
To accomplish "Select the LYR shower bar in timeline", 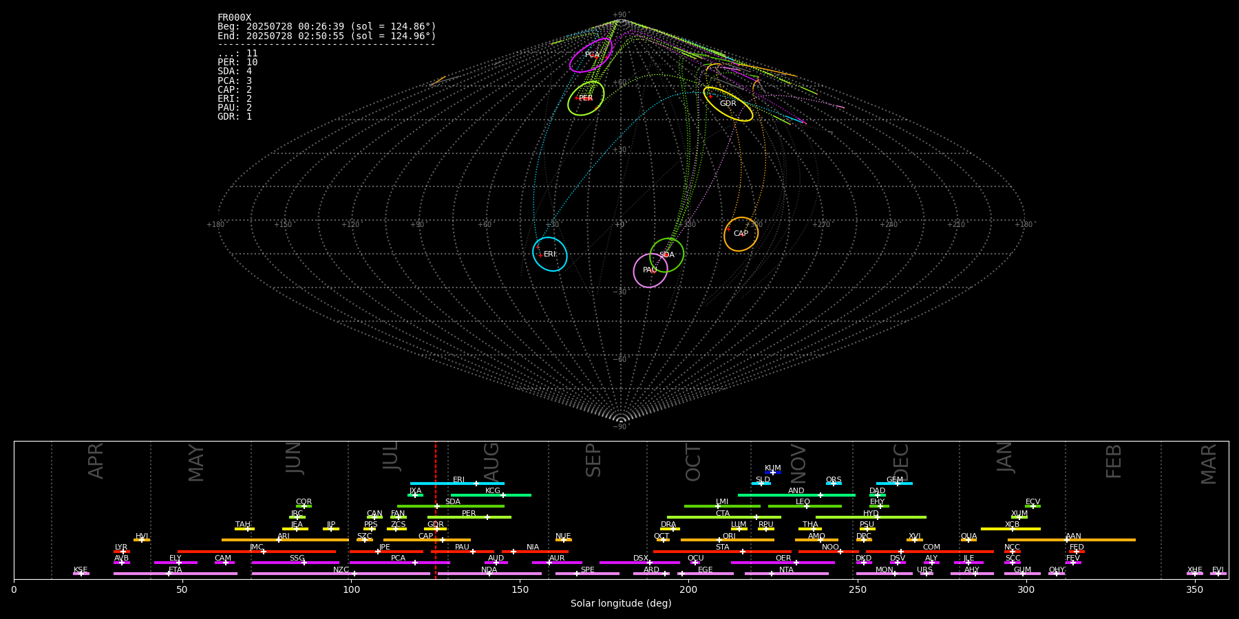I will 122,552.
